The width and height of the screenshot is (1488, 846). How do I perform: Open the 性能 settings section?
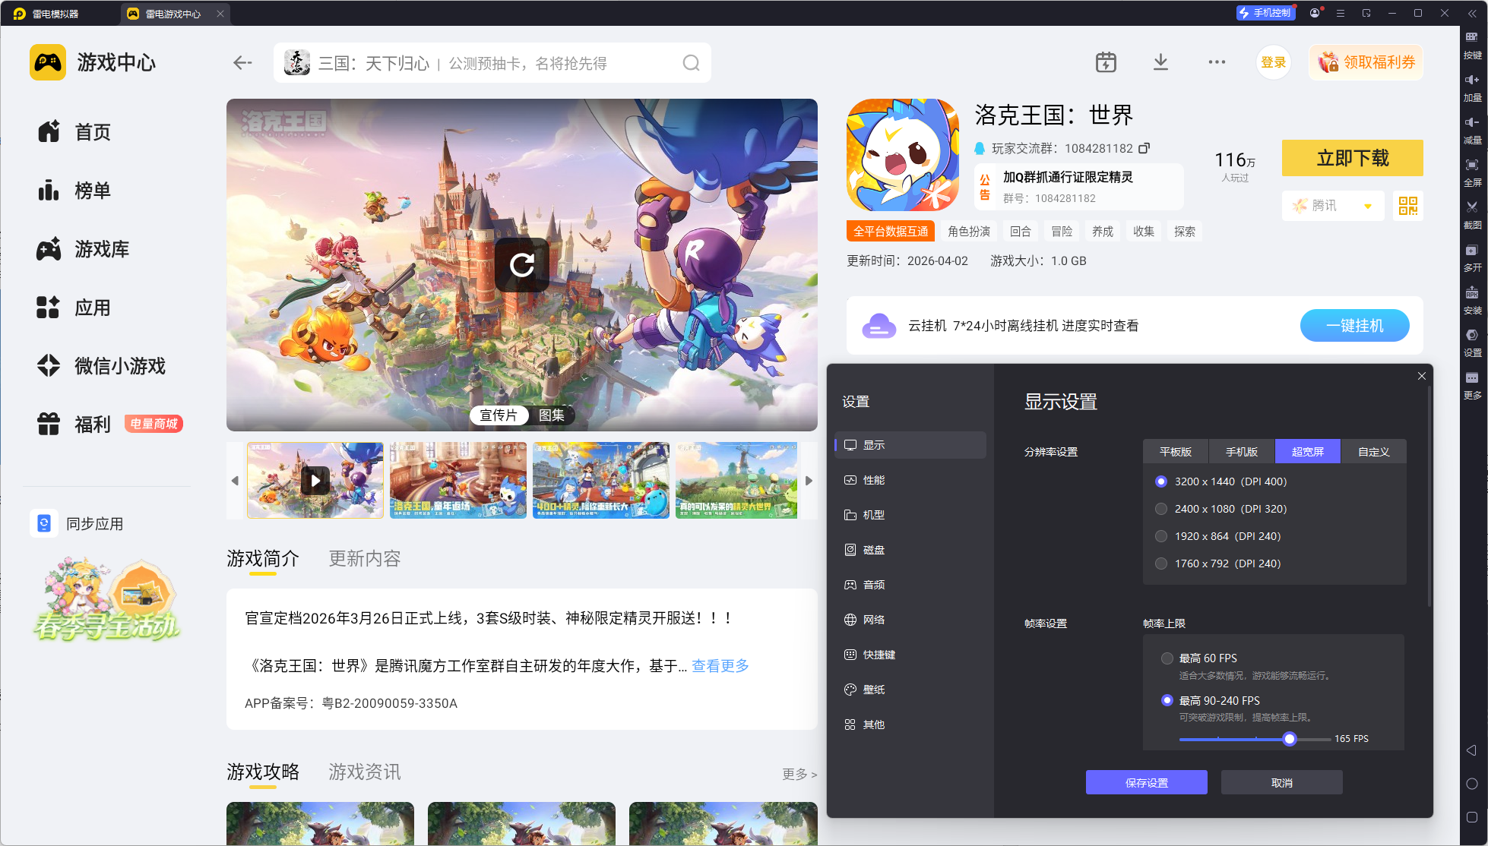click(x=873, y=480)
